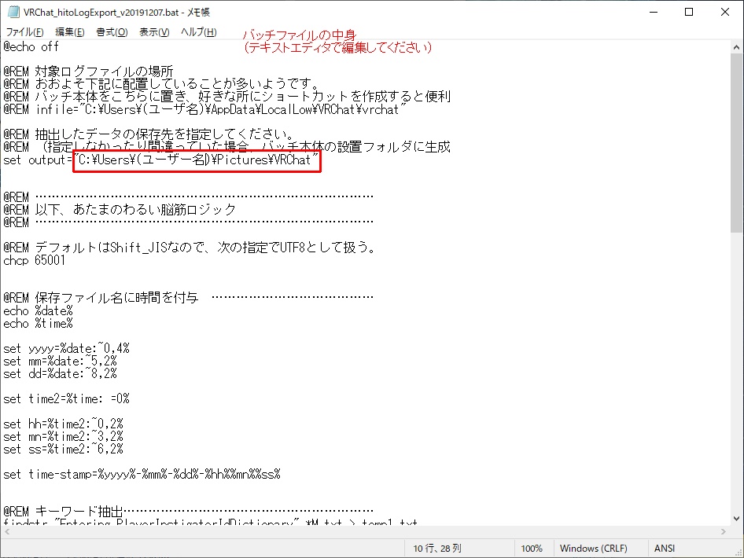Open the 編集(E) menu

70,31
